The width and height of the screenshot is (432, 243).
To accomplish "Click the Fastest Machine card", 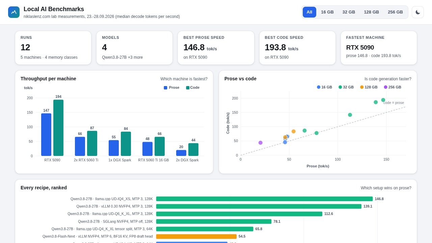I will 379,48.
